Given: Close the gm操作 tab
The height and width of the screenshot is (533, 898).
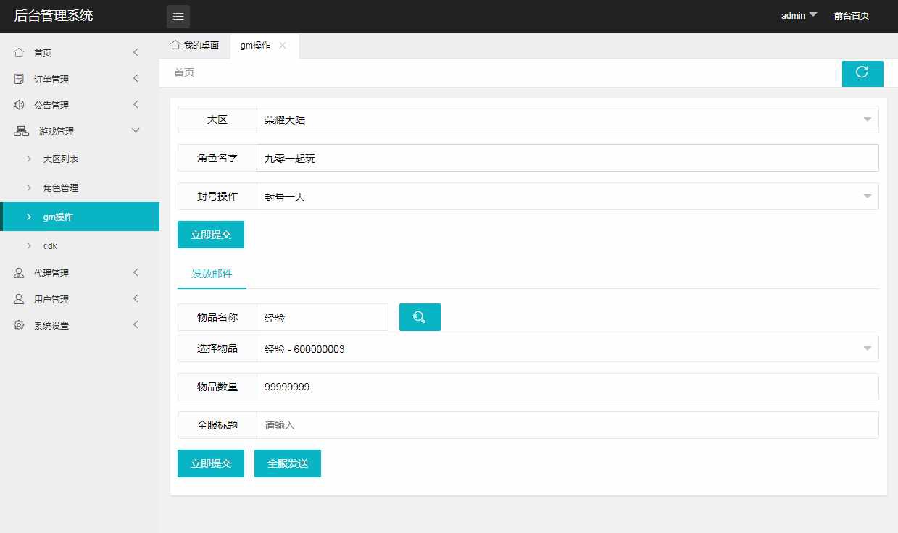Looking at the screenshot, I should click(x=283, y=45).
